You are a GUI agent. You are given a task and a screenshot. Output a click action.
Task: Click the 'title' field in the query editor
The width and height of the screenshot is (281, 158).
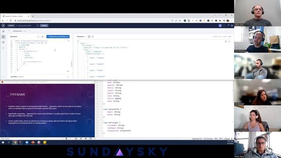[x=27, y=53]
